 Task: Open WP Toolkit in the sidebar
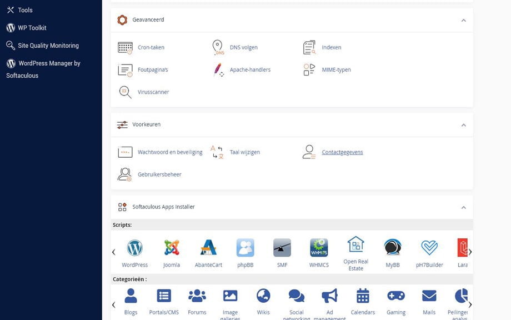point(27,28)
